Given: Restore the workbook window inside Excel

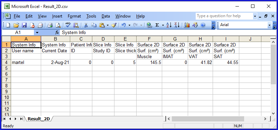Looking at the screenshot, I should 266,16.
